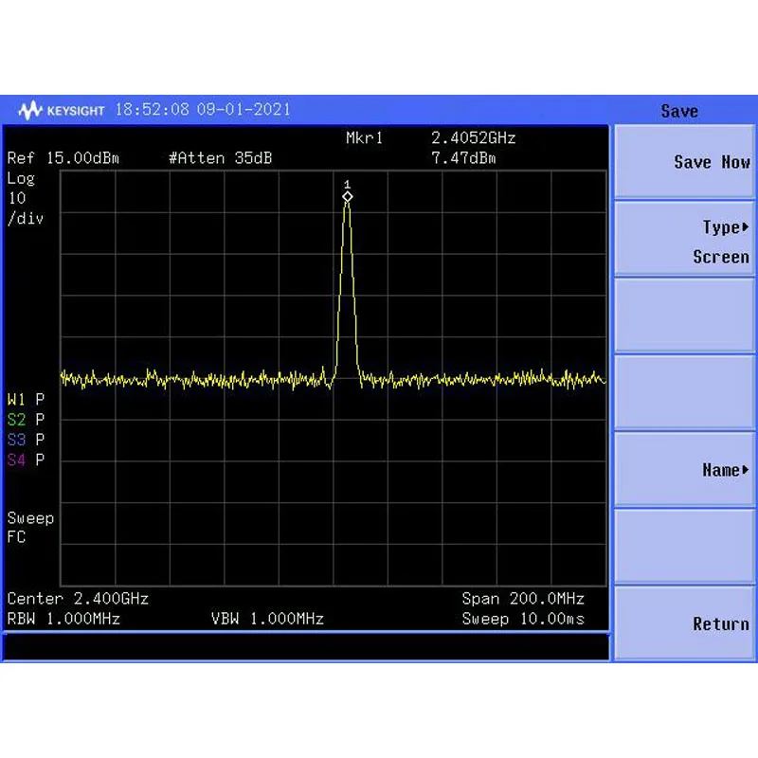Screen dimensions: 758x758
Task: Click the Sweep FC label
Action: tap(30, 528)
